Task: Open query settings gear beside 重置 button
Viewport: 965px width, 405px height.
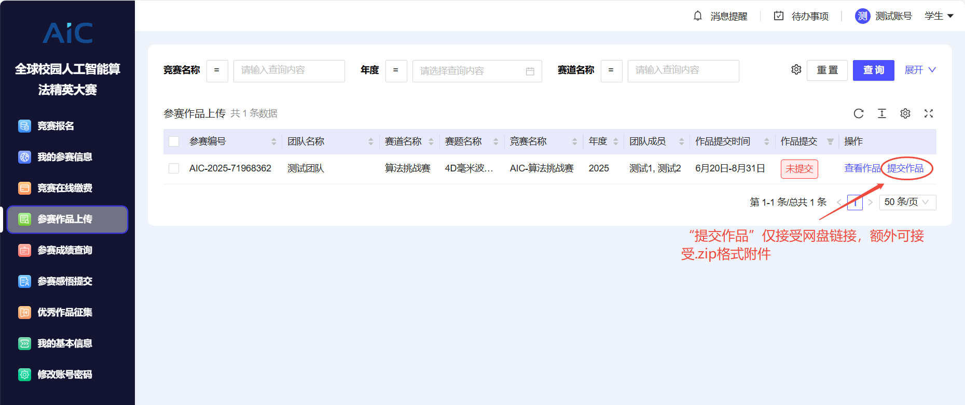Action: tap(796, 69)
